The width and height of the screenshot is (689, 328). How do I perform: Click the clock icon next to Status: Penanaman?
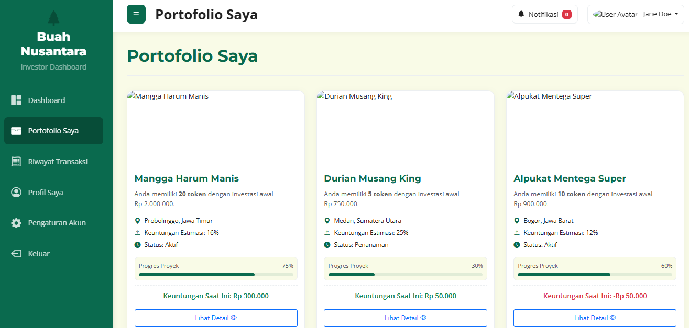point(327,245)
